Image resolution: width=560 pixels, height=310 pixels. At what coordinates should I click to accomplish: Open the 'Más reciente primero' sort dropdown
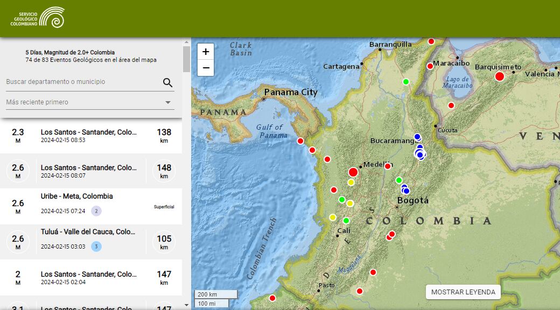point(90,102)
